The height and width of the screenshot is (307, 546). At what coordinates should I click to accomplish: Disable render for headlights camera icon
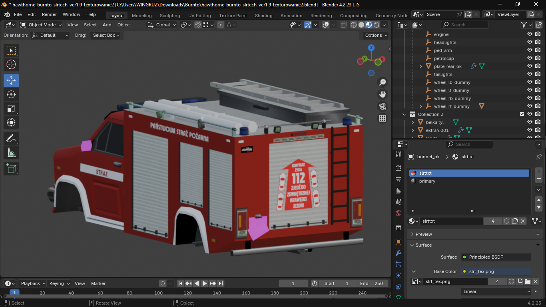538,42
